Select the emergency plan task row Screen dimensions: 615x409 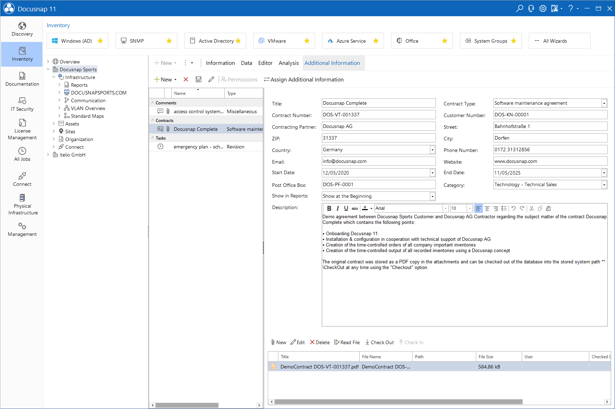(206, 147)
